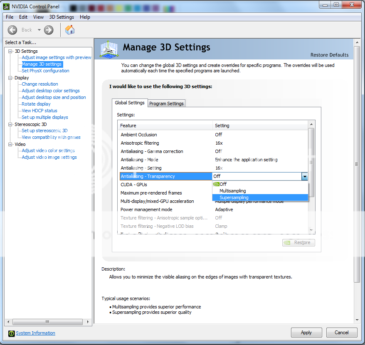Open the System Information link
The height and width of the screenshot is (345, 365).
click(35, 333)
